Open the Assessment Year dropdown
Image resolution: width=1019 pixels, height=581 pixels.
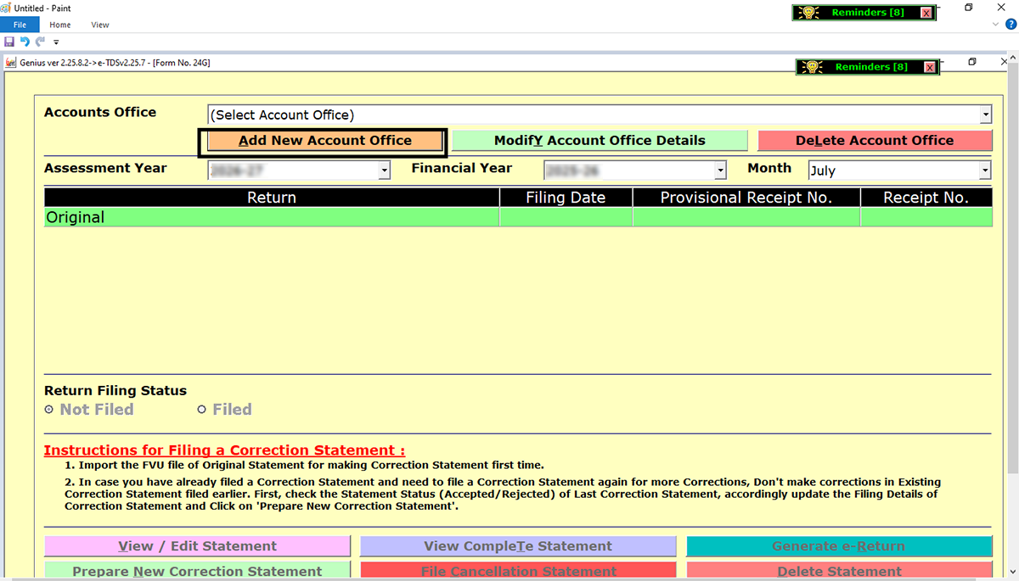click(384, 170)
